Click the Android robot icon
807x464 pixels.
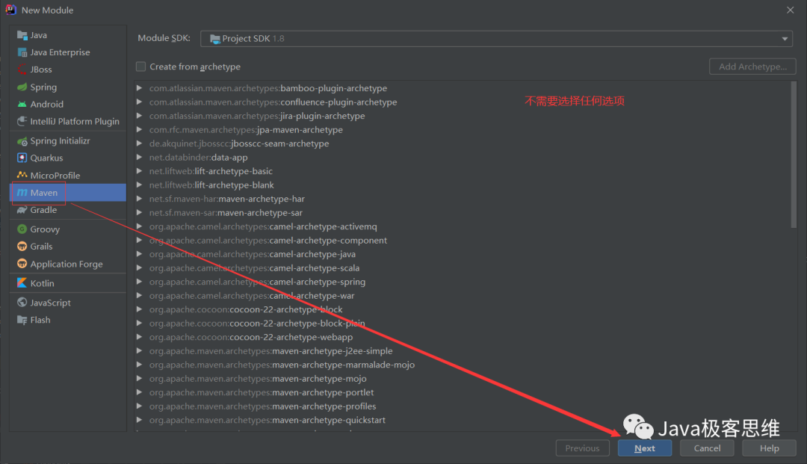[x=22, y=104]
